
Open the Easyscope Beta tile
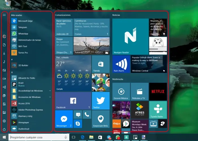point(101,119)
